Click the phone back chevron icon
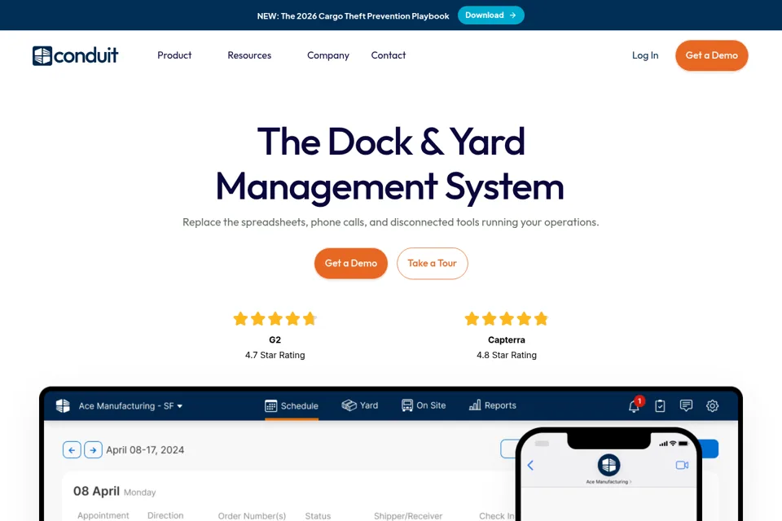782x521 pixels. [x=530, y=465]
